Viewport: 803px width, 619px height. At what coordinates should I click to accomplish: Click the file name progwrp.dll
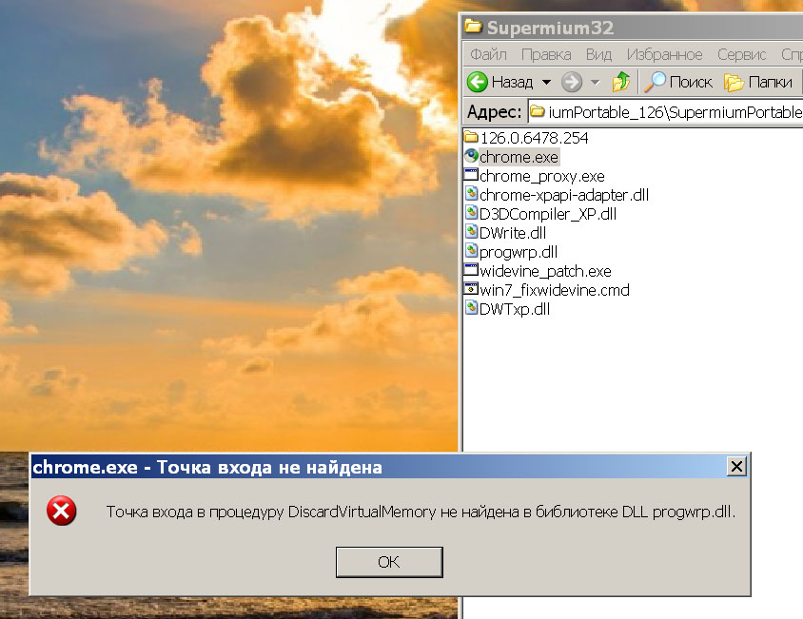pos(519,252)
